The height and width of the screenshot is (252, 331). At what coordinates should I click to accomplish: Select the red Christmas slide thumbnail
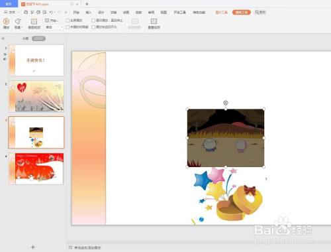pyautogui.click(x=36, y=168)
